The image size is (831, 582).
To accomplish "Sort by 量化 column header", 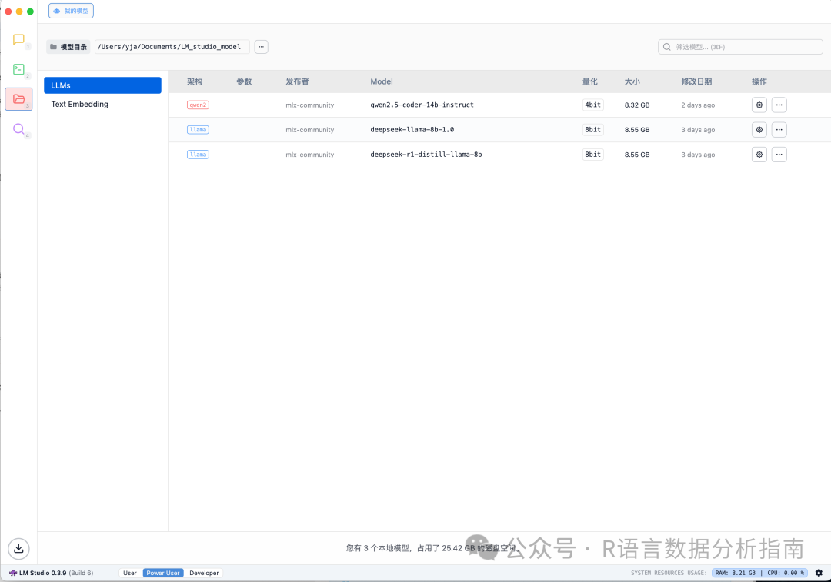I will (x=590, y=81).
